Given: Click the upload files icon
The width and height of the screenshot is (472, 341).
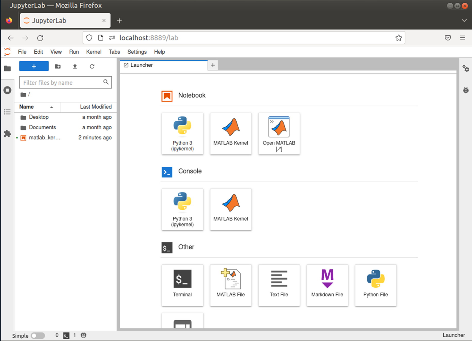Looking at the screenshot, I should click(75, 66).
